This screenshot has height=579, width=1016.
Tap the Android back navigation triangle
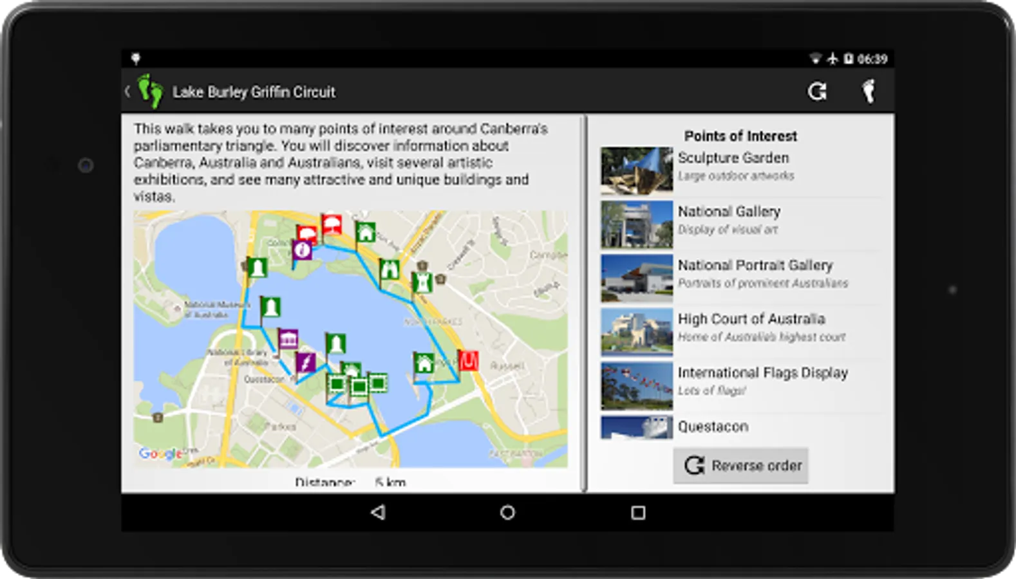pos(379,512)
